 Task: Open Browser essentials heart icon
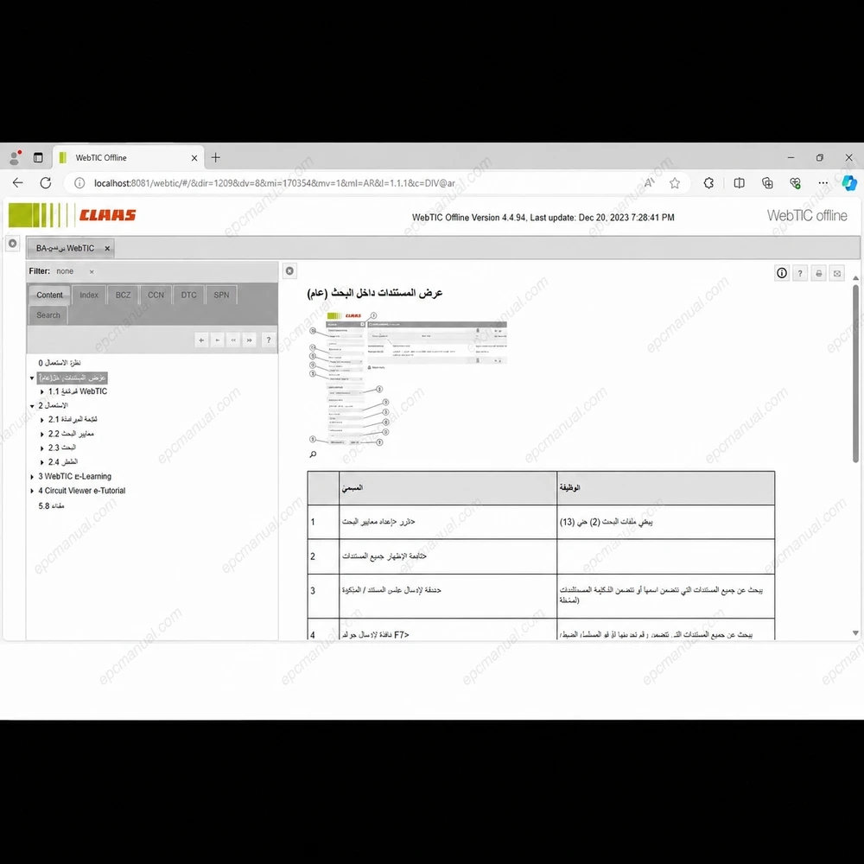(795, 183)
